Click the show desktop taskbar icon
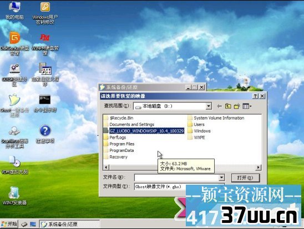 pos(33,225)
